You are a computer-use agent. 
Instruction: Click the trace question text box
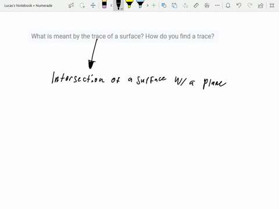[123, 36]
